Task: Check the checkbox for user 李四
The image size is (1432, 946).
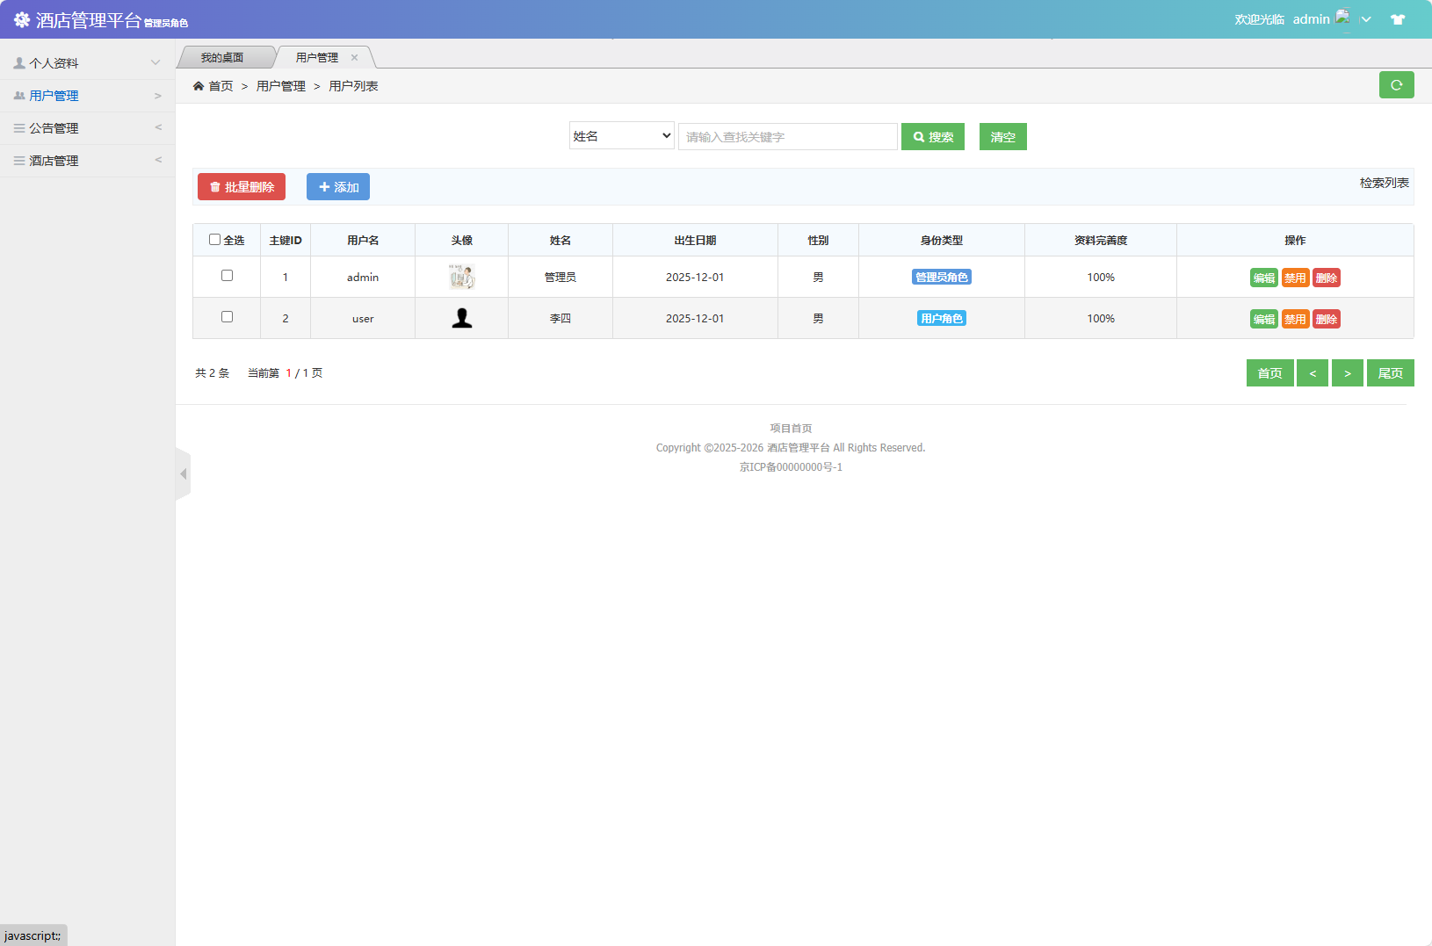Action: pyautogui.click(x=227, y=316)
